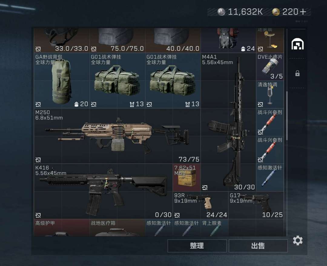The image size is (327, 266).
Task: Click the settings gear icon
Action: click(x=298, y=240)
